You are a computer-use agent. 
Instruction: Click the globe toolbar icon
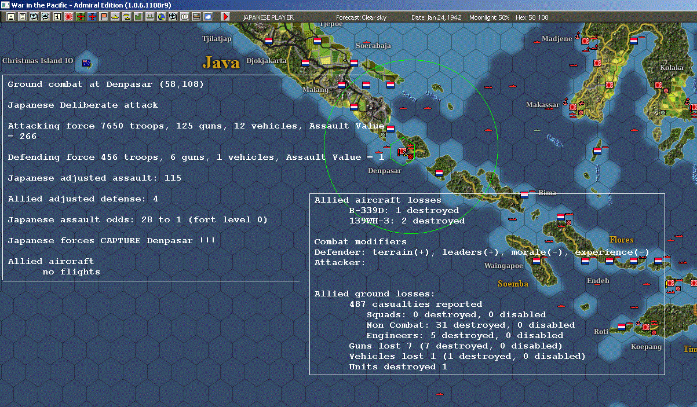pos(162,17)
